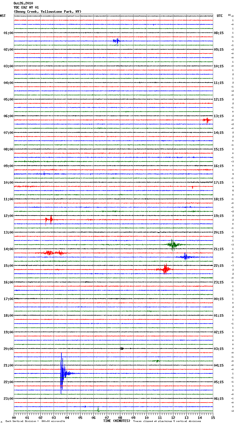Select the 07:00 MST hour label
Screen dimensions: 235x425
pyautogui.click(x=9, y=133)
